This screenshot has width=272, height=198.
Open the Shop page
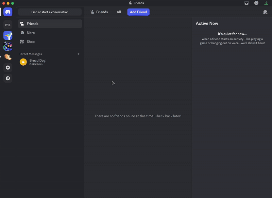pos(31,42)
